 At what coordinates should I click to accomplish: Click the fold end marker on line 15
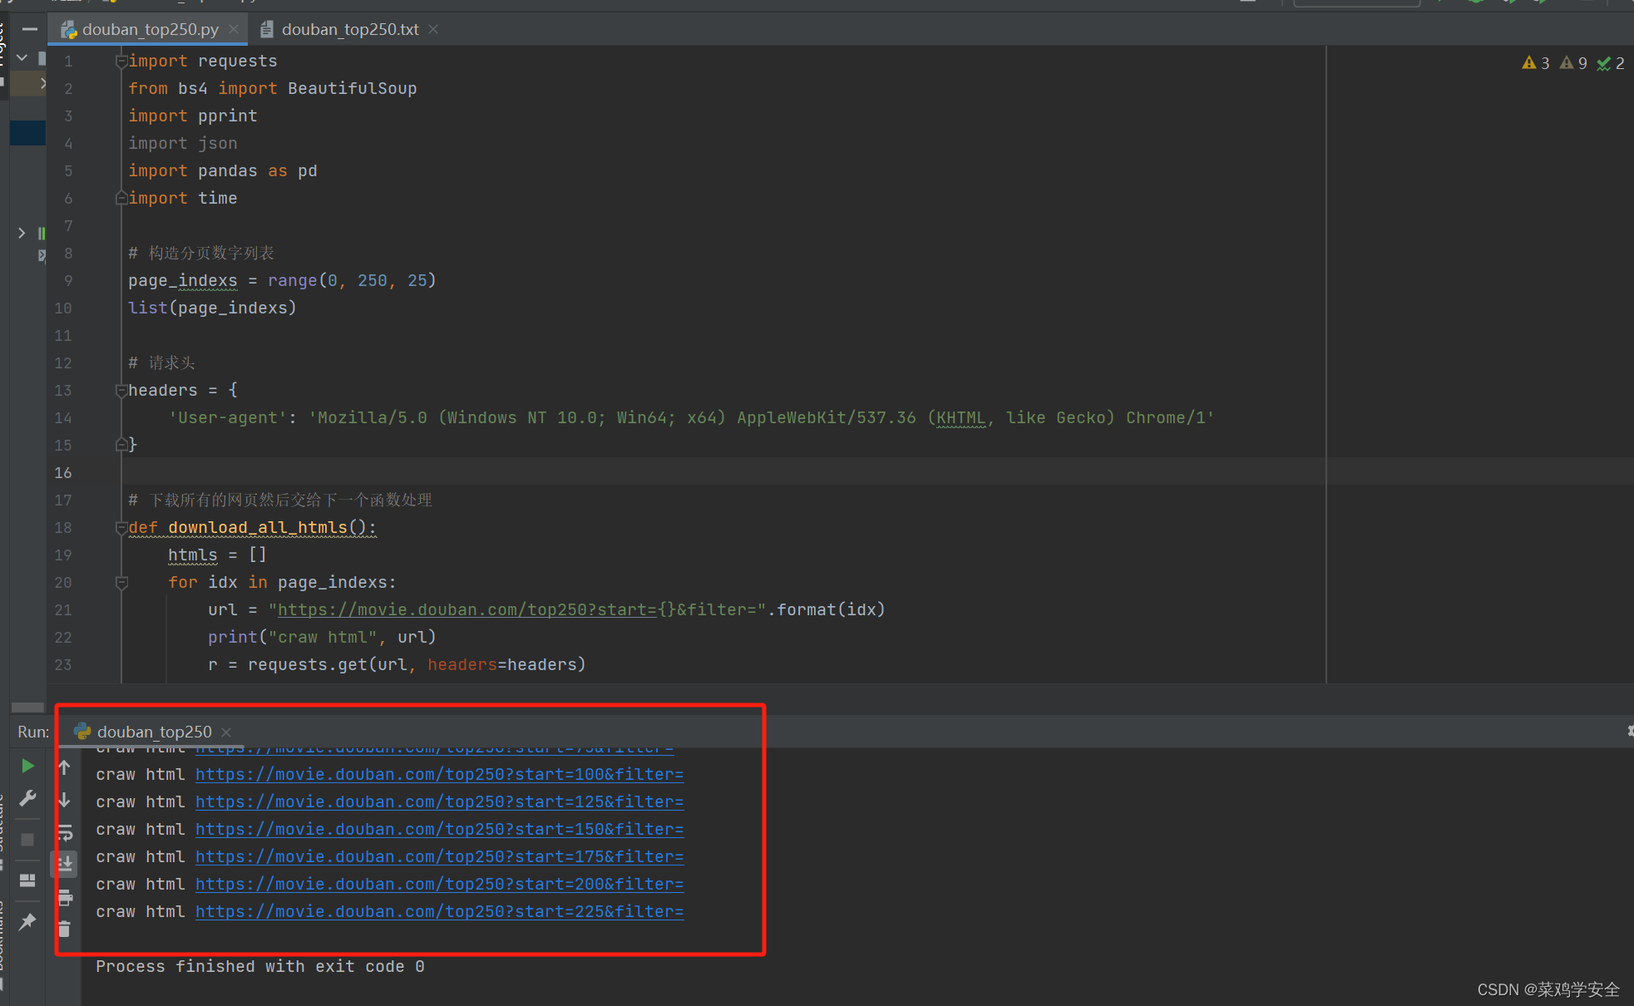tap(121, 445)
